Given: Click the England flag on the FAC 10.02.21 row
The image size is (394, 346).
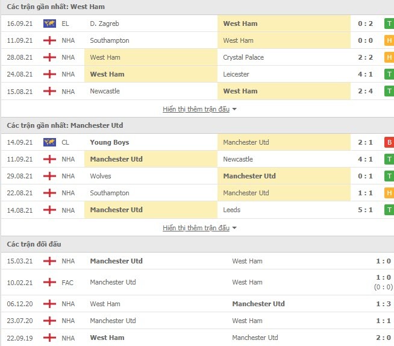Looking at the screenshot, I should 49,282.
